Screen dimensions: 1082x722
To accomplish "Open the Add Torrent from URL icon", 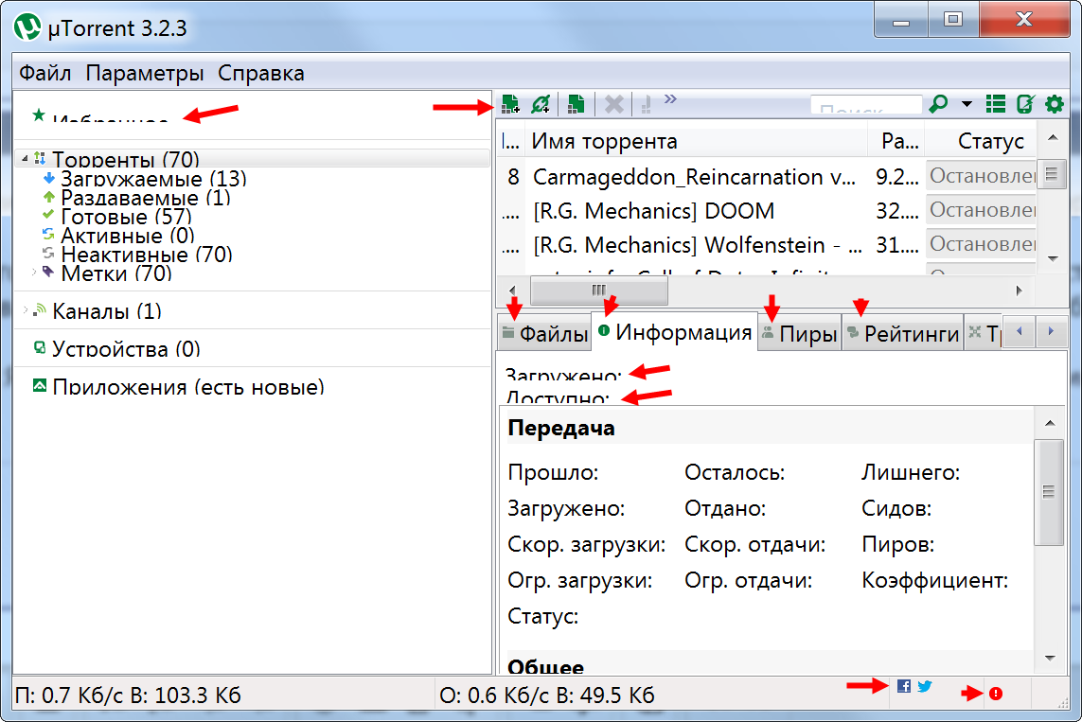I will click(540, 104).
